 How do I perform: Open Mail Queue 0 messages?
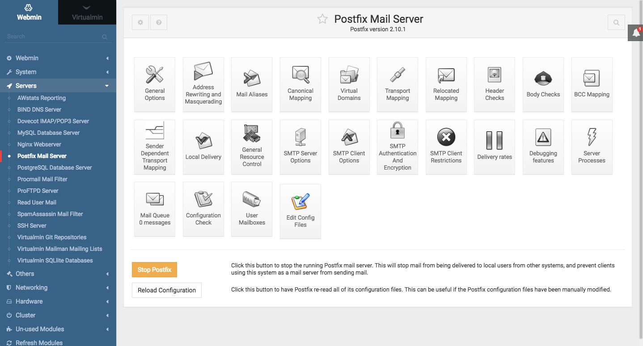point(155,209)
